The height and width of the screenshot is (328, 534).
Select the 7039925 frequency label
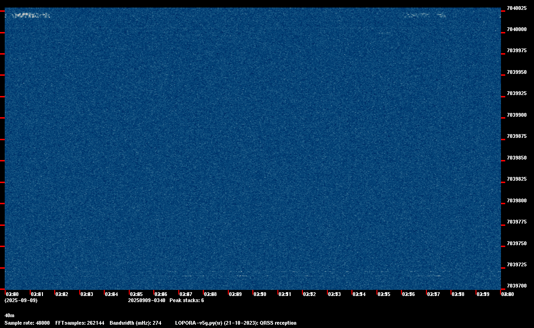517,94
